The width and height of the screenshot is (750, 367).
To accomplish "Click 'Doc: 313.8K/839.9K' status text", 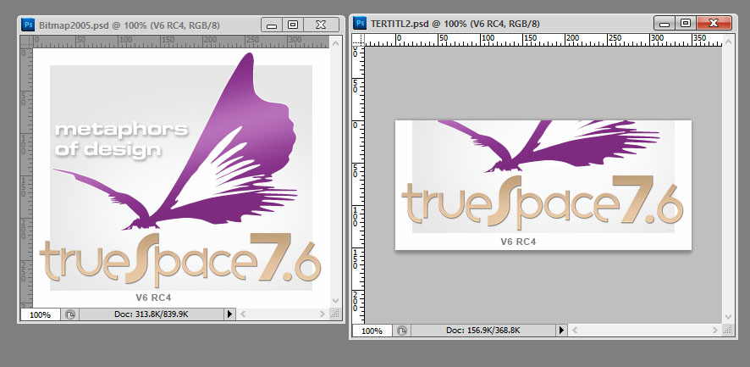I will pos(152,314).
